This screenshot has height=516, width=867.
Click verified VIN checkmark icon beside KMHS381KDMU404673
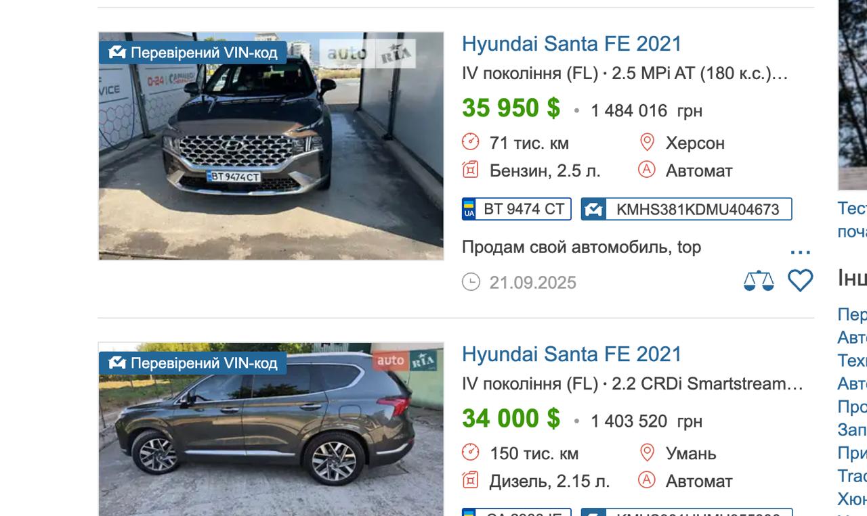[x=593, y=209]
